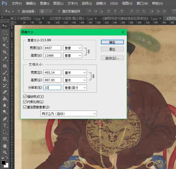Viewport: 176px width, 169px height.
Task: Click document width field 493.14
Action: 52,73
